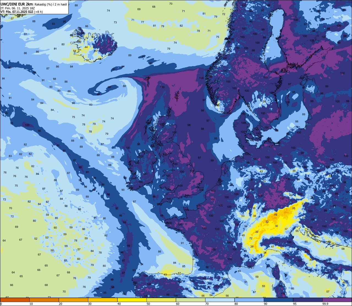Click the humidity value 51 on Iceland's south coast
The width and height of the screenshot is (352, 306).
[88, 60]
